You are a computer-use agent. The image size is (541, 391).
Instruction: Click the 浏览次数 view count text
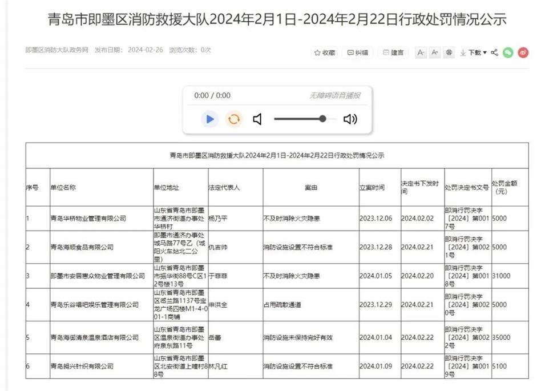[190, 50]
